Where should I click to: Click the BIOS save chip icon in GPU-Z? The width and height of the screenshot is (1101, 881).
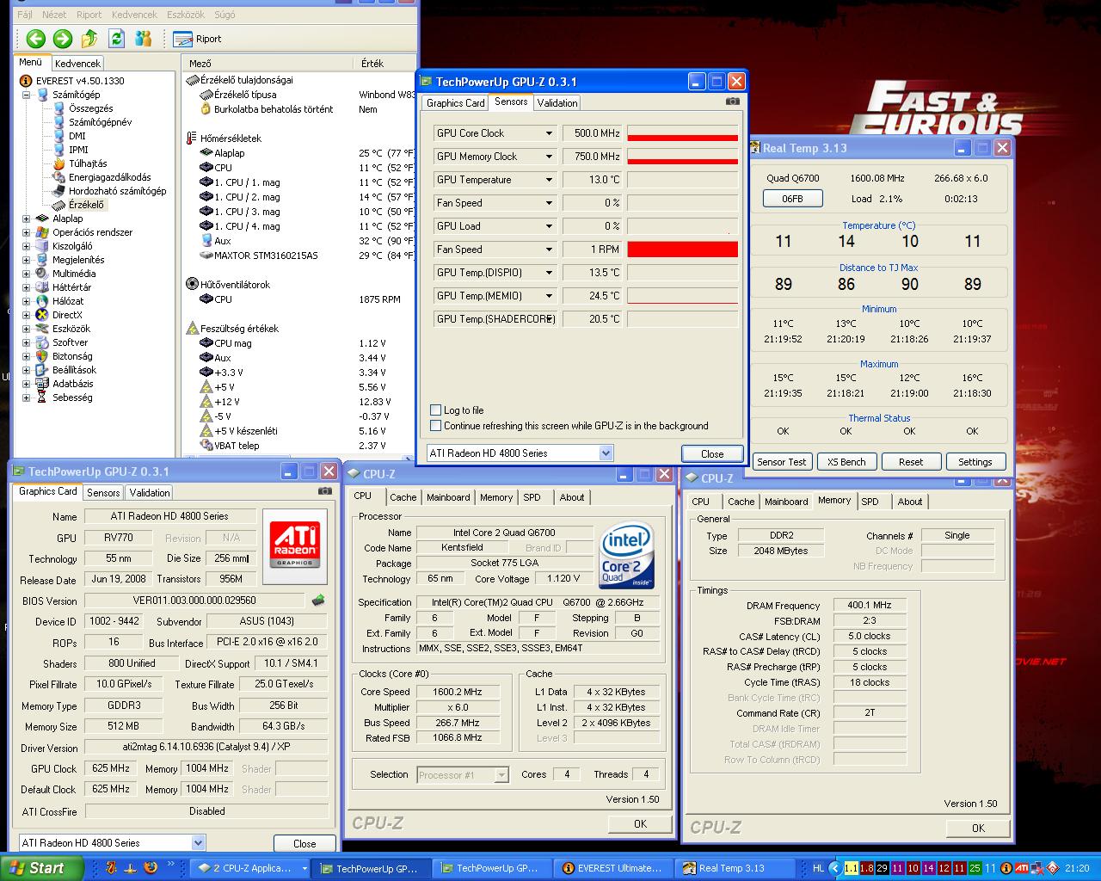[318, 601]
